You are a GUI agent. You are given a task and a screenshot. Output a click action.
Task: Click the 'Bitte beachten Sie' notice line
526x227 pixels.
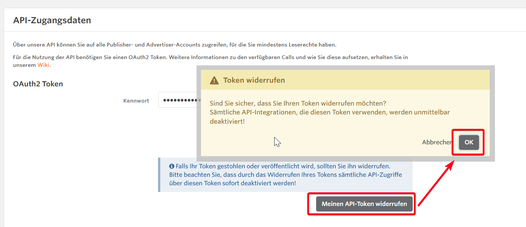(x=285, y=175)
